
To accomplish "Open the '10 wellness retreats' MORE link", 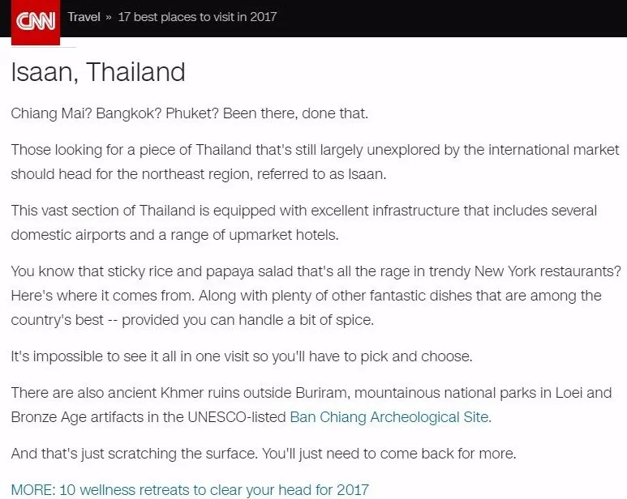I will pos(190,489).
